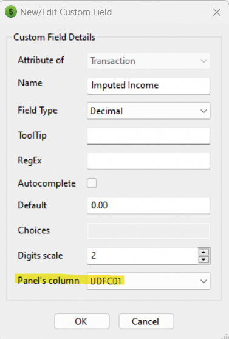Click into the RegEx text field
Image resolution: width=229 pixels, height=339 pixels.
click(149, 161)
